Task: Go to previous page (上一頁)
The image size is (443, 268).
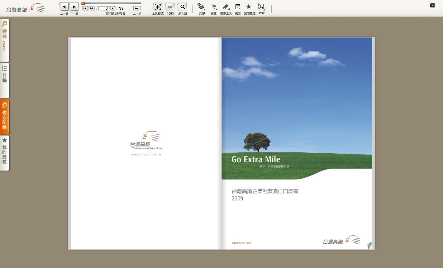Action: pyautogui.click(x=64, y=7)
